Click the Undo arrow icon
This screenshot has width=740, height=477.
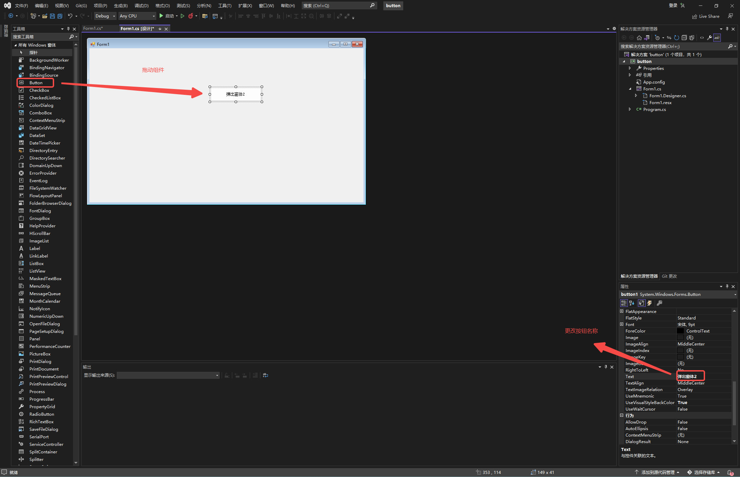click(x=70, y=16)
